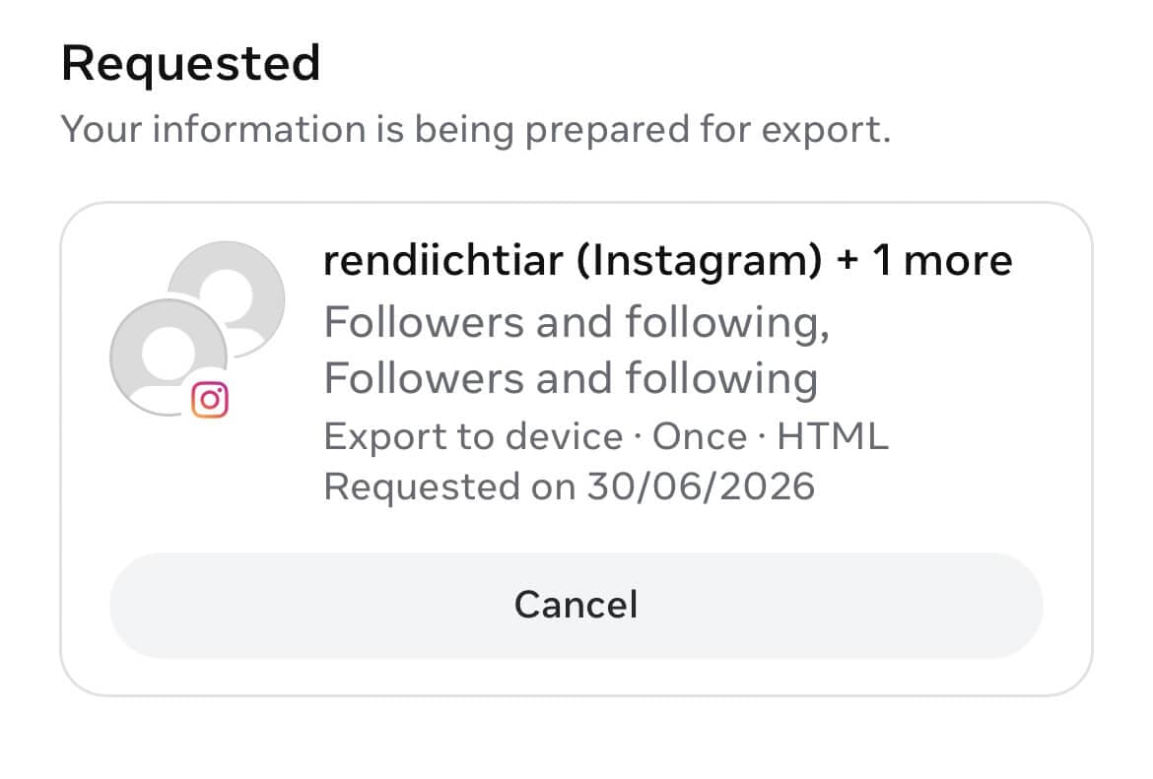Click the 'Requested' section heading

(191, 64)
